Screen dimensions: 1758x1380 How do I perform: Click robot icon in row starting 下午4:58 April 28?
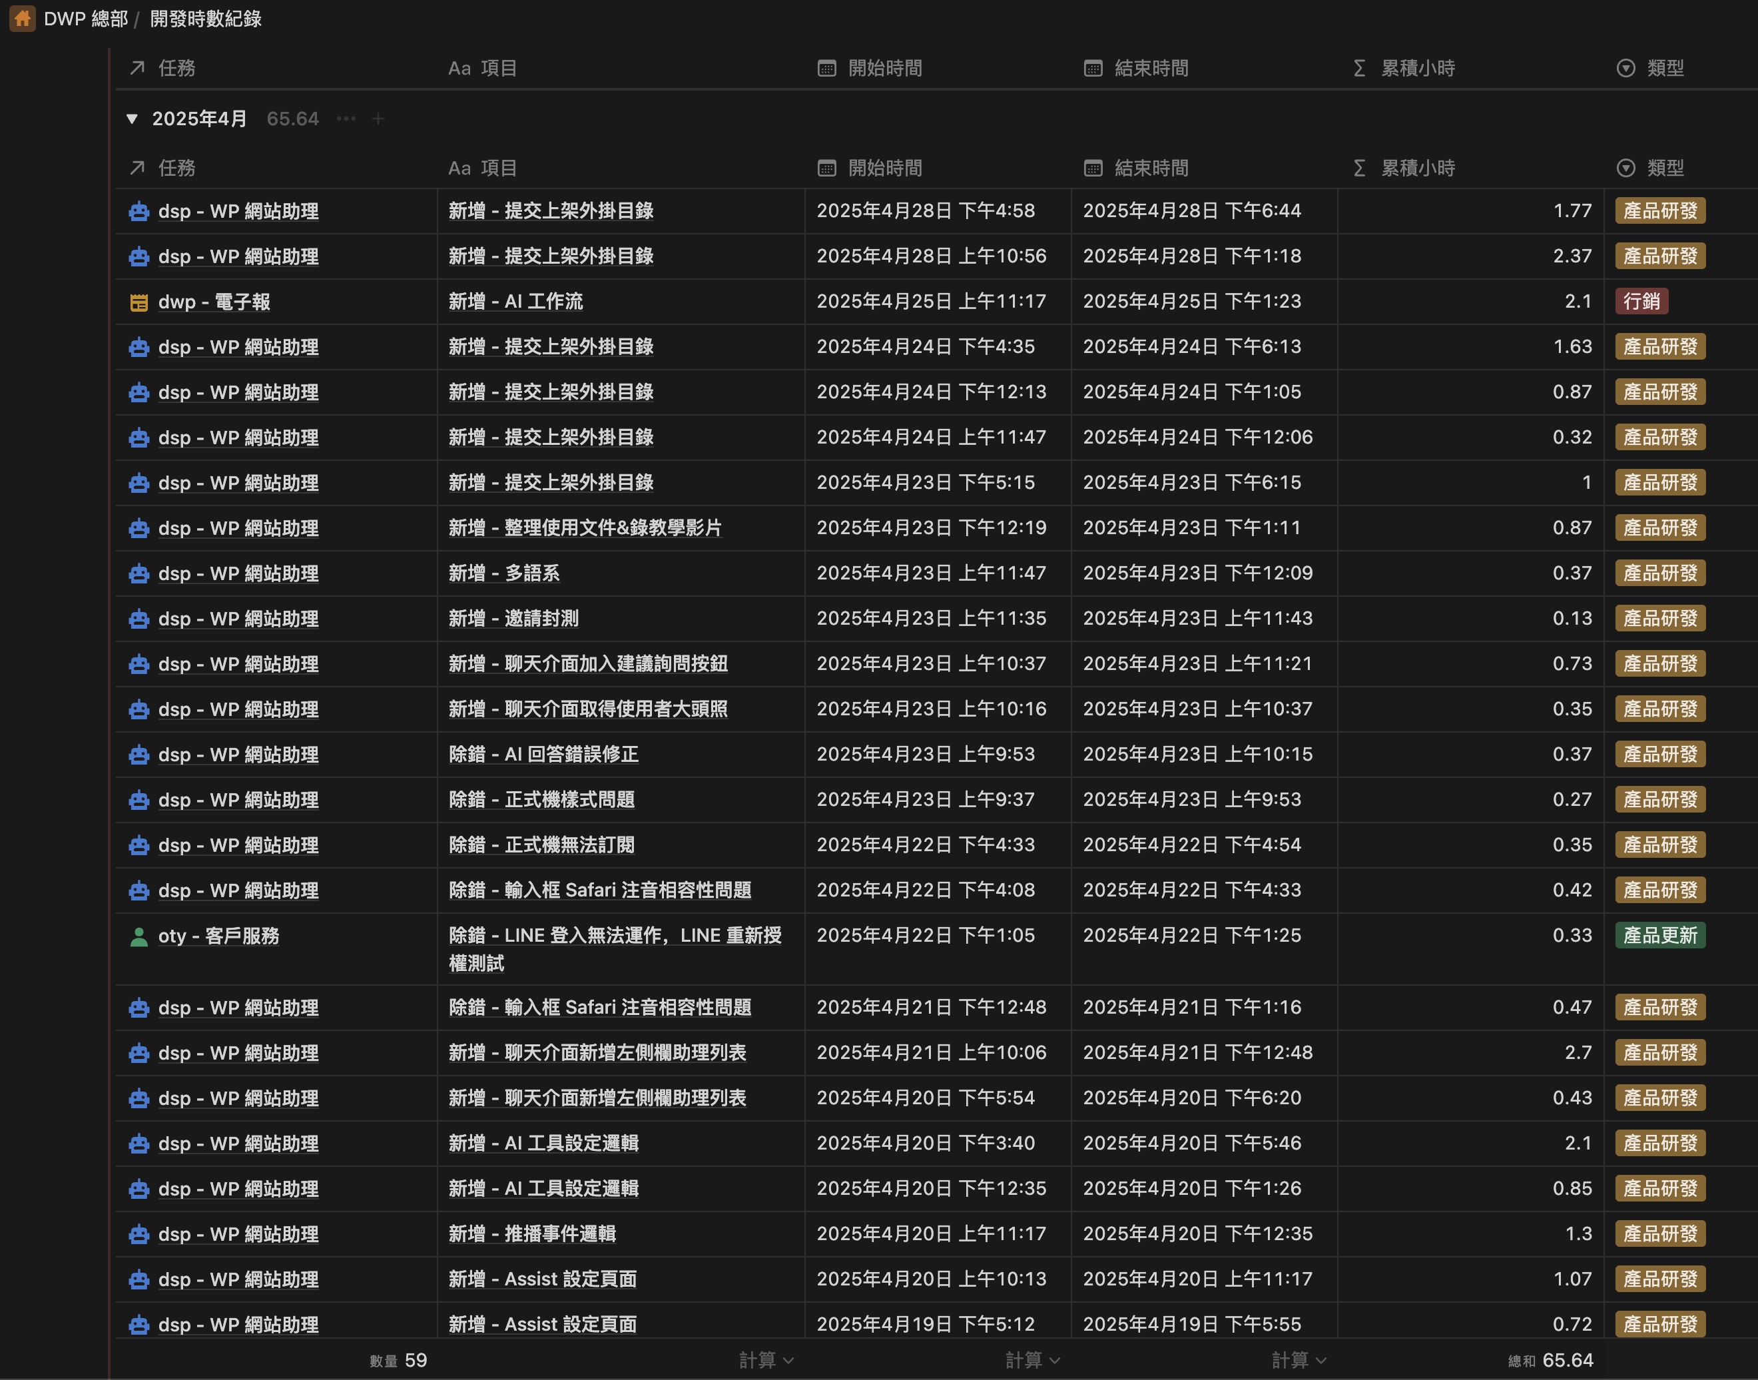click(139, 212)
